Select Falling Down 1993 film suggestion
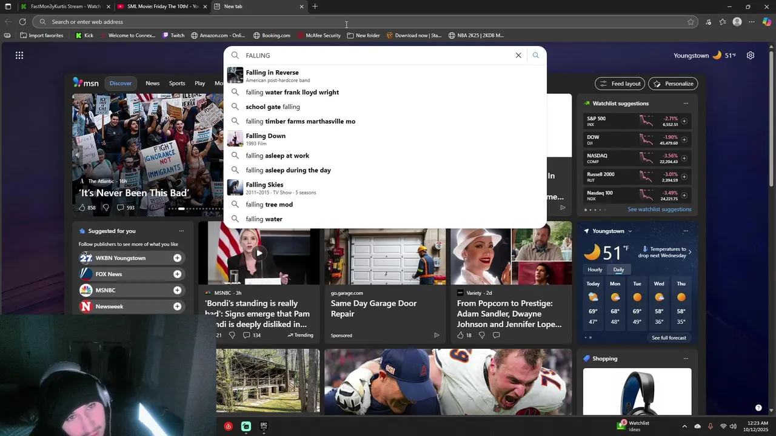The height and width of the screenshot is (436, 776). [385, 139]
